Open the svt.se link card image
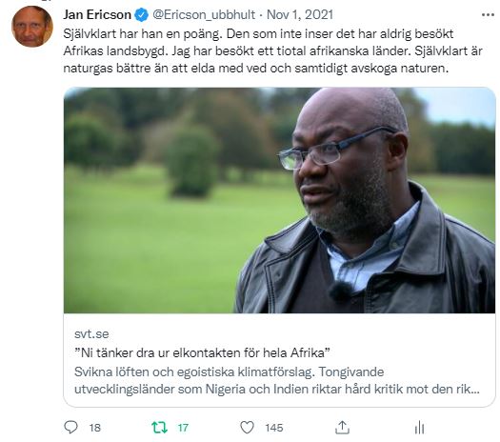Viewport: 500px width, 442px height. [x=279, y=200]
